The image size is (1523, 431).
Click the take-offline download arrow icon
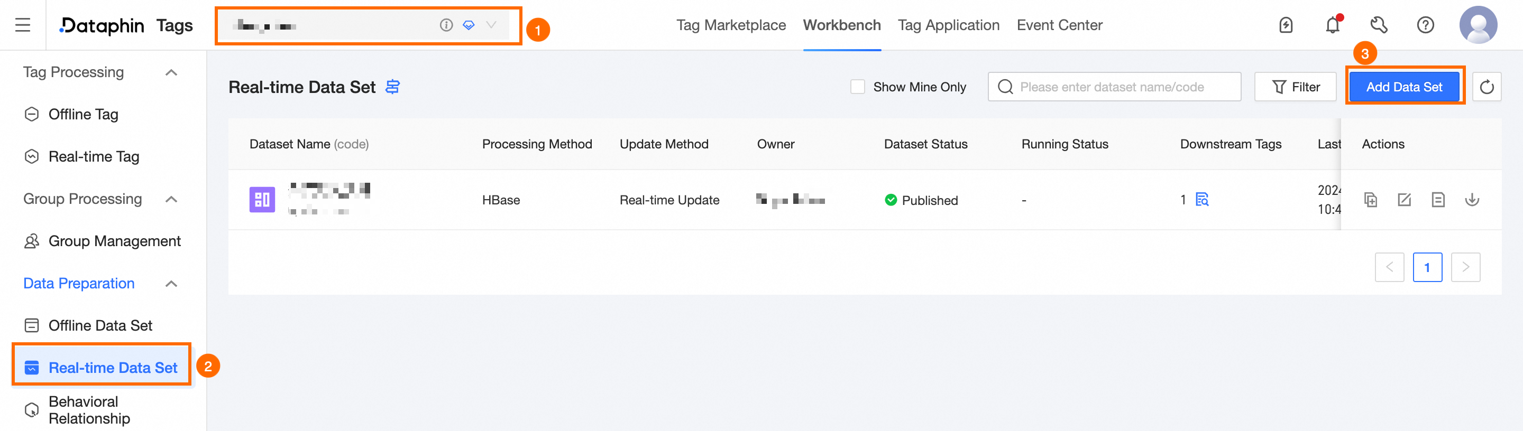[x=1472, y=200]
